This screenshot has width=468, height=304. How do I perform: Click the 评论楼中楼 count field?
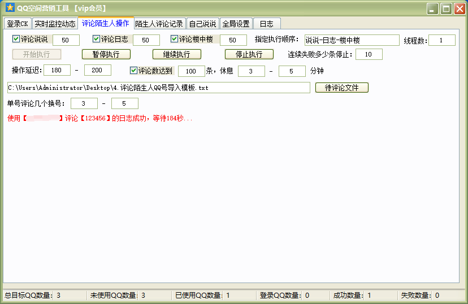(x=233, y=40)
